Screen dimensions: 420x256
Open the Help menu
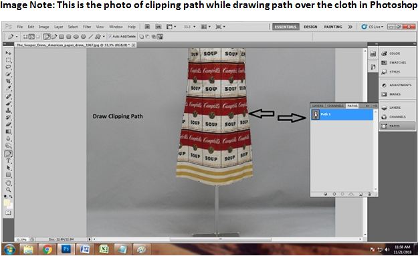132,27
